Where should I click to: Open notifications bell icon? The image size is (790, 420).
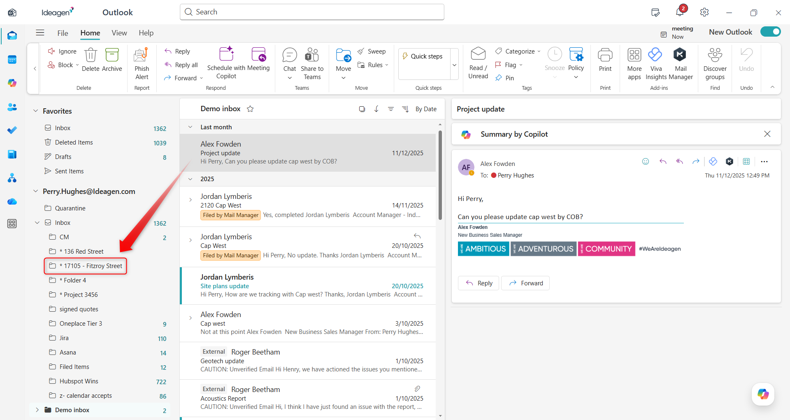[x=679, y=12]
